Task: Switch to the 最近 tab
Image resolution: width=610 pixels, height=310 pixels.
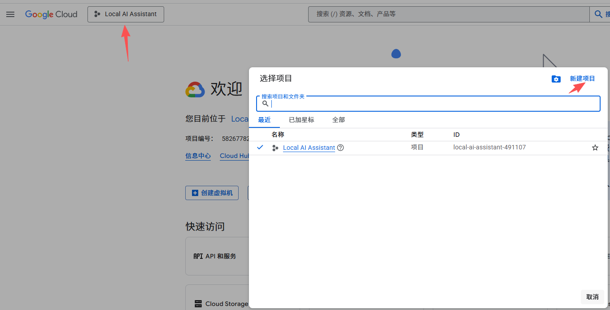Action: tap(264, 120)
